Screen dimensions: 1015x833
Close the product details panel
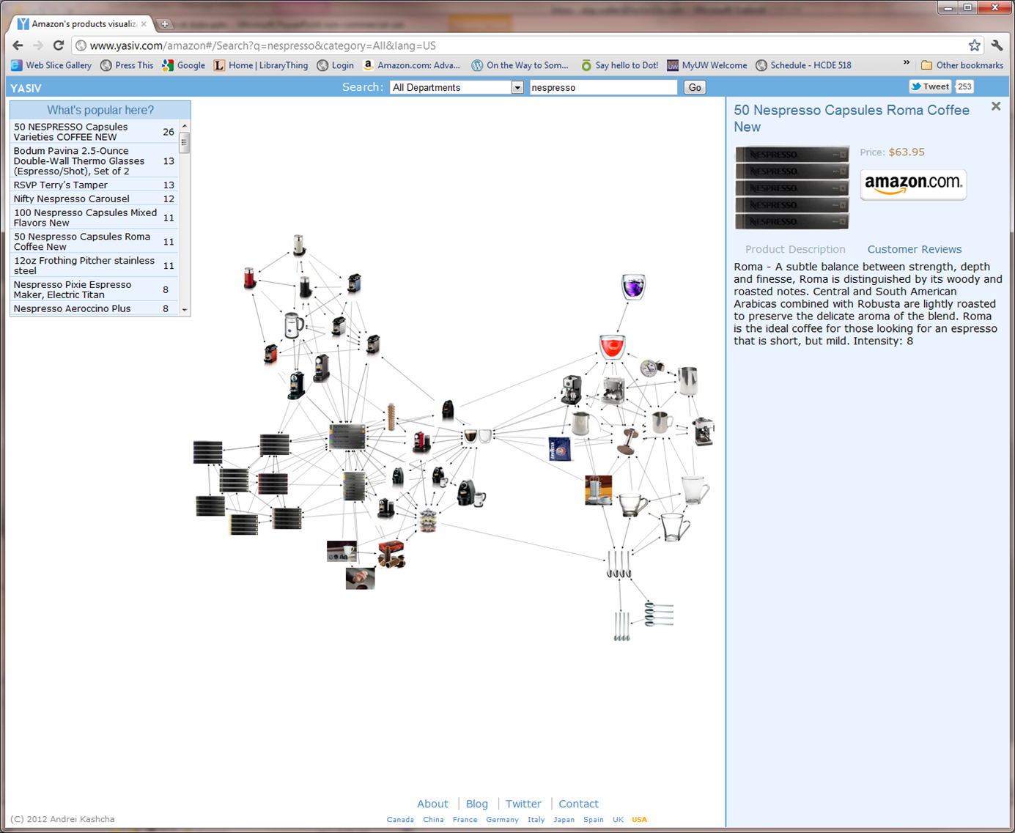[x=995, y=107]
